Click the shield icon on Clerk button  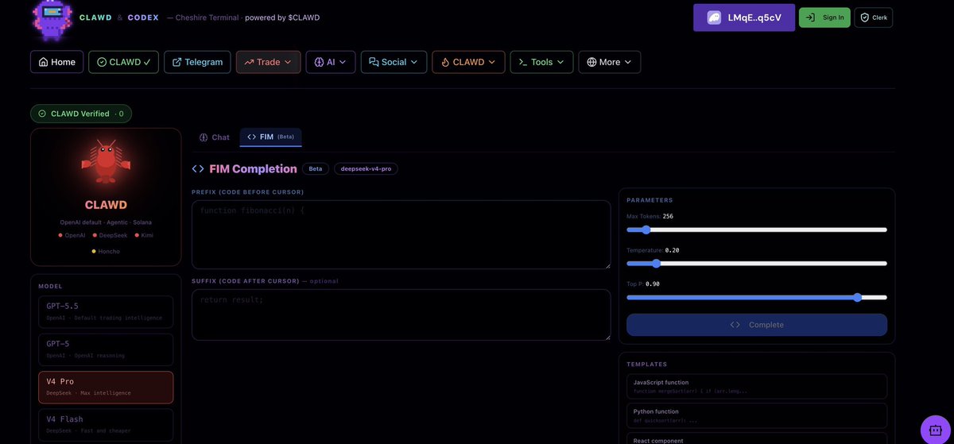(x=865, y=17)
